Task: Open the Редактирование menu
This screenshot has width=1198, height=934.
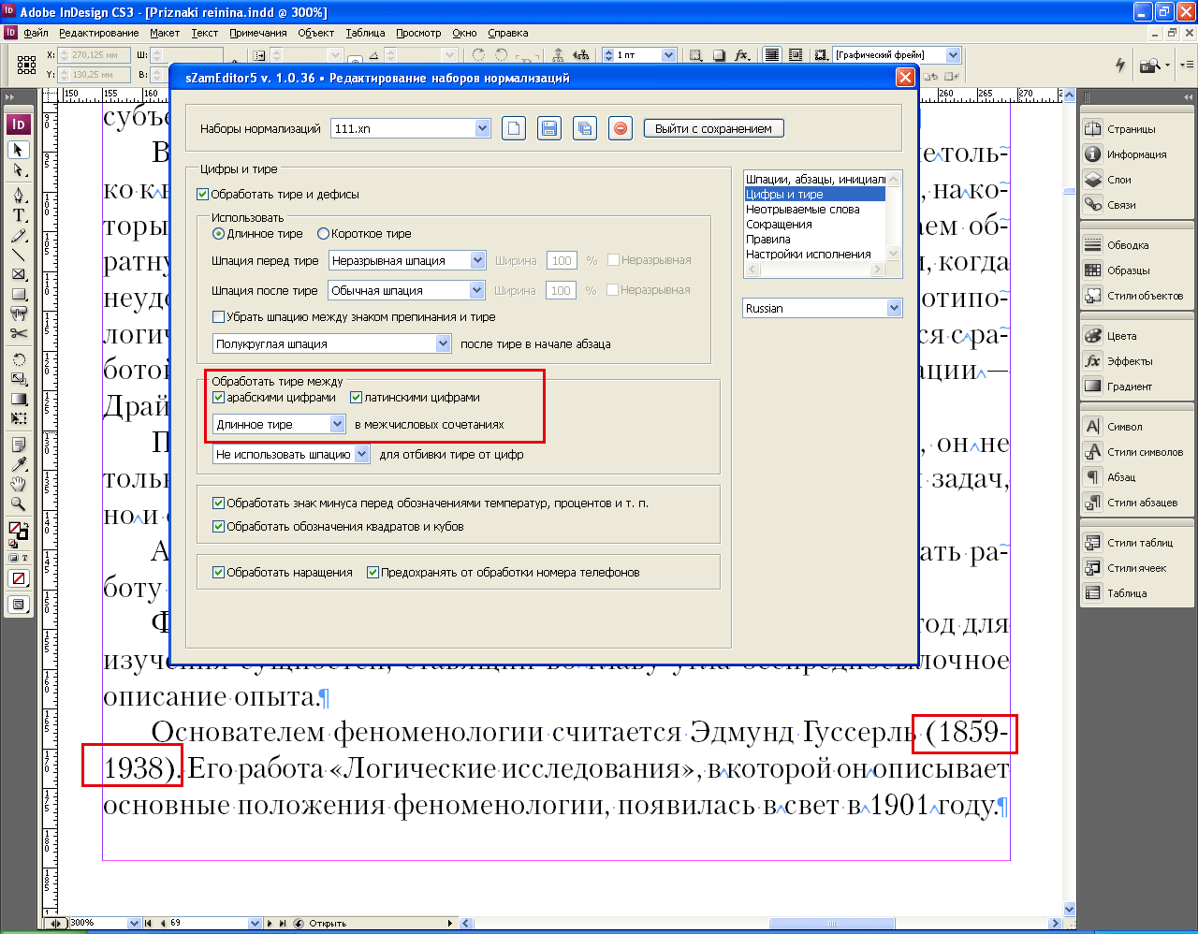Action: (x=99, y=33)
